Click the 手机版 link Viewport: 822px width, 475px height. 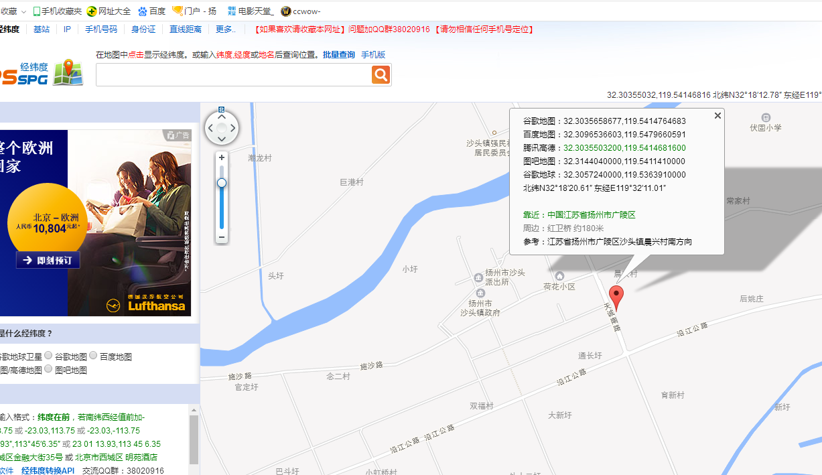373,55
